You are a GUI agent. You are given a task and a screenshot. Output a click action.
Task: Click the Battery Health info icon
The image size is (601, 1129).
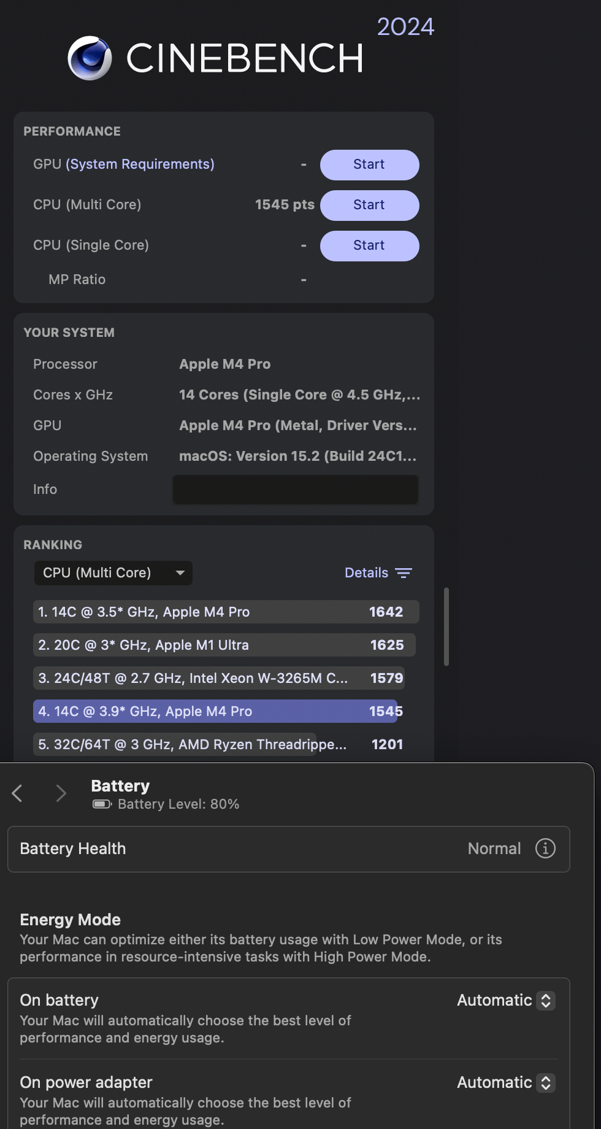(x=545, y=849)
